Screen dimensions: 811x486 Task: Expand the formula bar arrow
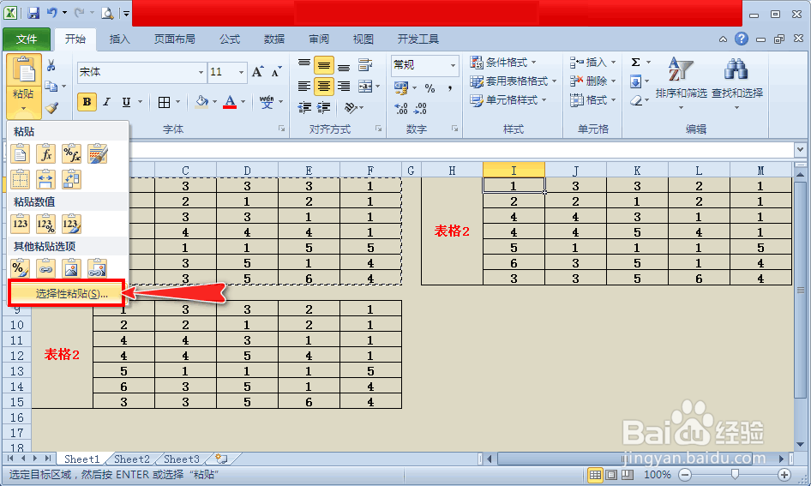[x=800, y=149]
